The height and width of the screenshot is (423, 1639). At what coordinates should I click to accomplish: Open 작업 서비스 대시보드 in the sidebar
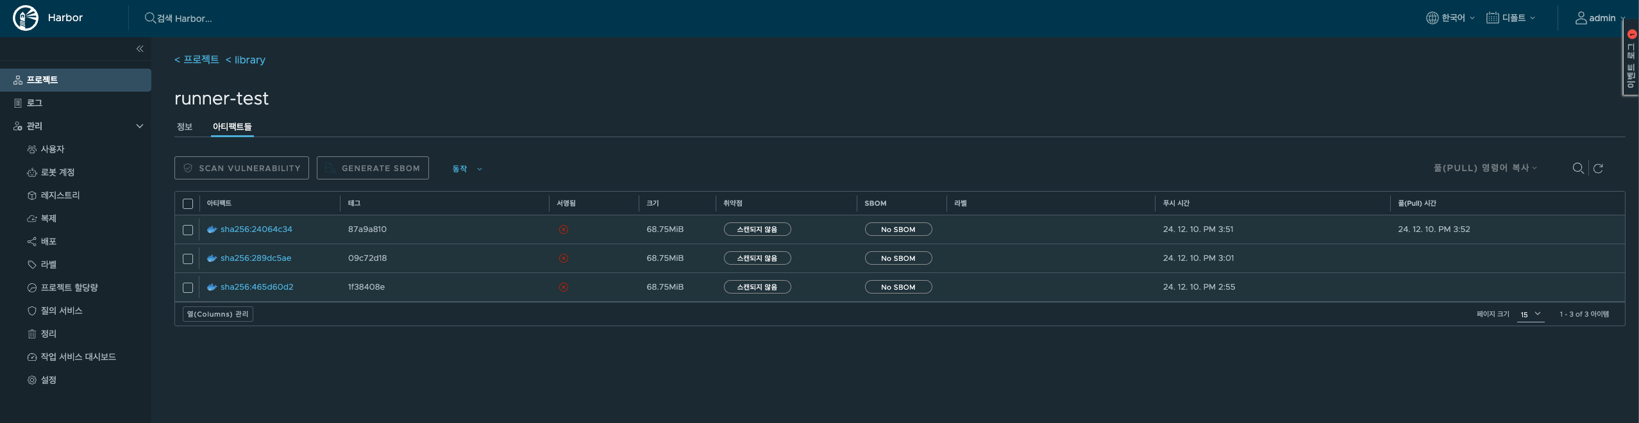point(76,357)
